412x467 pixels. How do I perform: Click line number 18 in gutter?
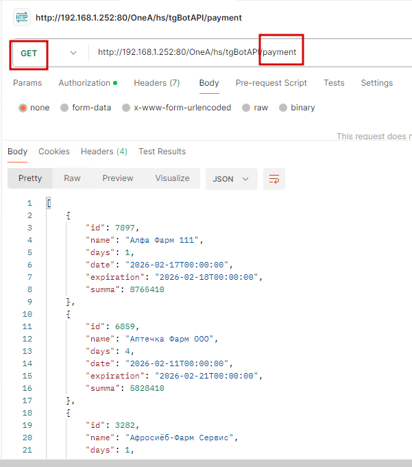27,413
